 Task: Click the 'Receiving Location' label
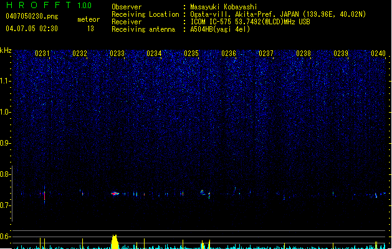click(145, 14)
